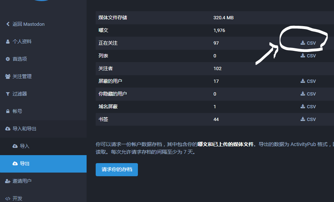Screen dimensions: 334x202
Task: Export 域名屏蔽 list as CSV
Action: pos(308,106)
